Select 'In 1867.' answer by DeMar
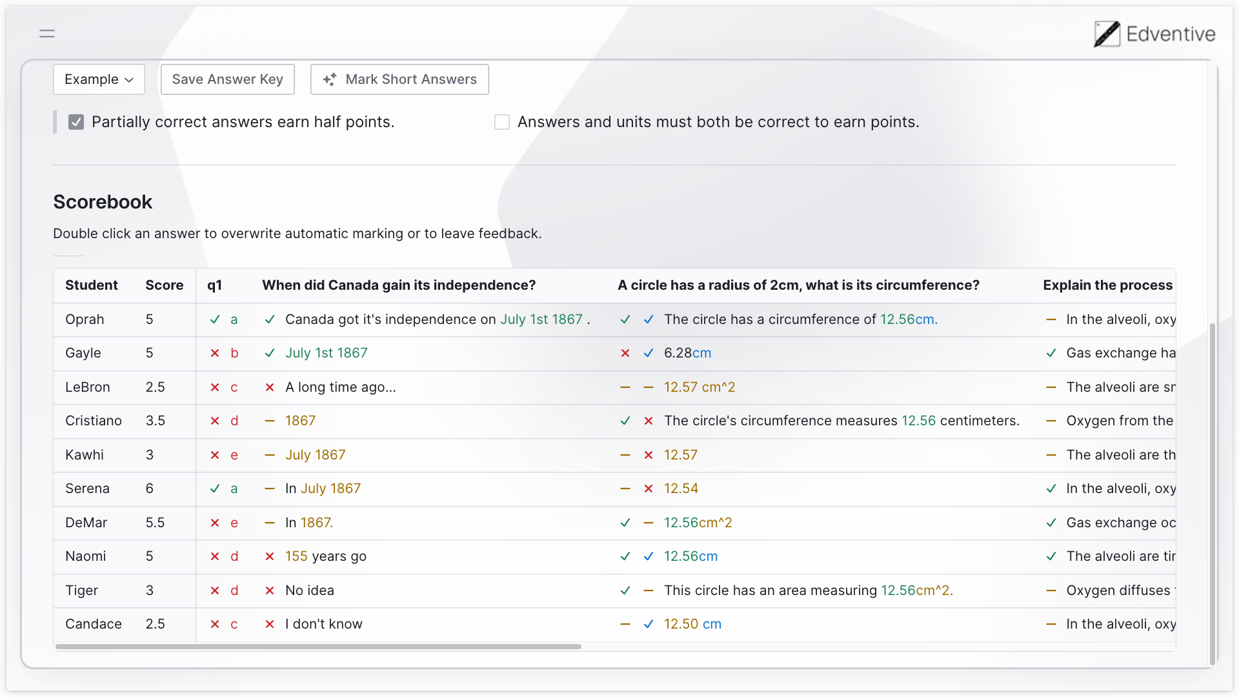This screenshot has width=1239, height=697. click(x=309, y=523)
